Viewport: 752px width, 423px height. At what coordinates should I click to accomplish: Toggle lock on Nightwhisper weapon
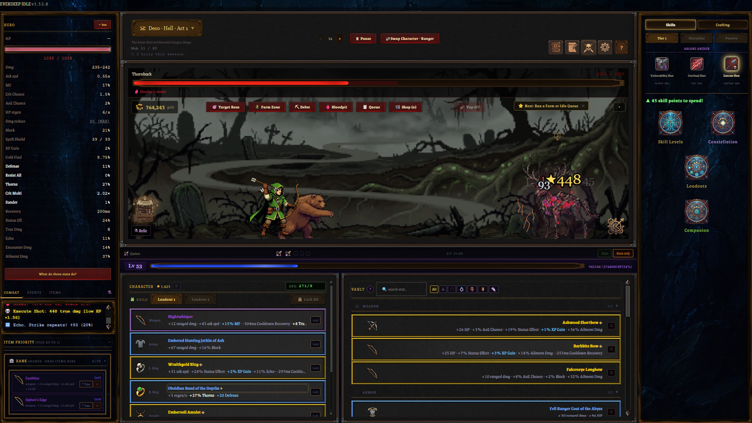point(315,320)
